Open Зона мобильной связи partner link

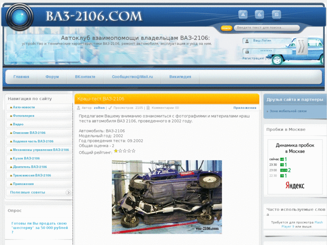288,111
